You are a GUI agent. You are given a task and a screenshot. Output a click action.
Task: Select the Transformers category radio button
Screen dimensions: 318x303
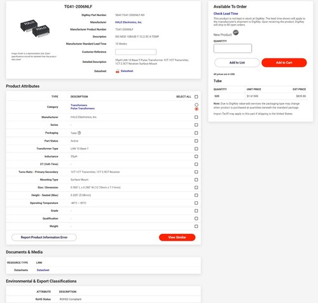(x=197, y=105)
